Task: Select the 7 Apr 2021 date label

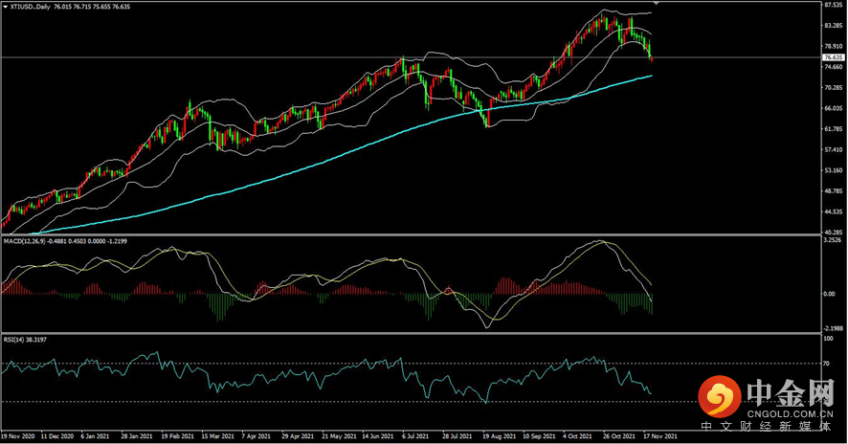Action: coord(256,436)
